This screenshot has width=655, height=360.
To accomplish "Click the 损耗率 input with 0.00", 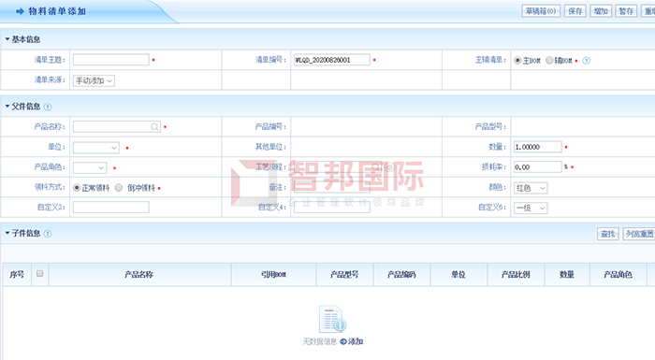I will (538, 167).
